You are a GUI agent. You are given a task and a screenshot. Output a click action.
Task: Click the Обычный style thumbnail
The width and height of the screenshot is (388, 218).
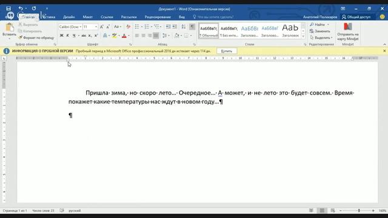click(209, 31)
